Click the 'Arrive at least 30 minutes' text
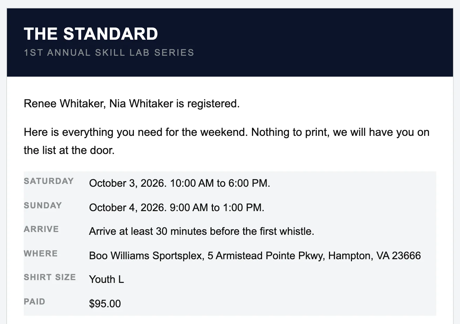 pyautogui.click(x=201, y=231)
